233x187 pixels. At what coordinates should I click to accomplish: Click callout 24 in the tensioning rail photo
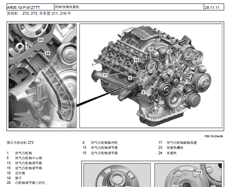tap(41, 40)
